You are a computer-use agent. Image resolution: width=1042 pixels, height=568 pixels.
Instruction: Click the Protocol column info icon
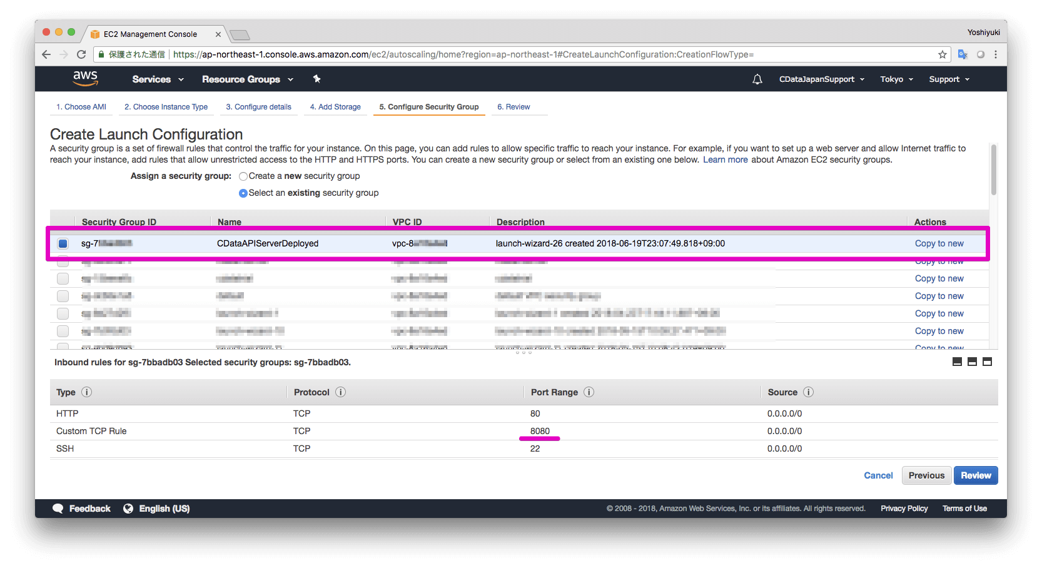(x=340, y=392)
